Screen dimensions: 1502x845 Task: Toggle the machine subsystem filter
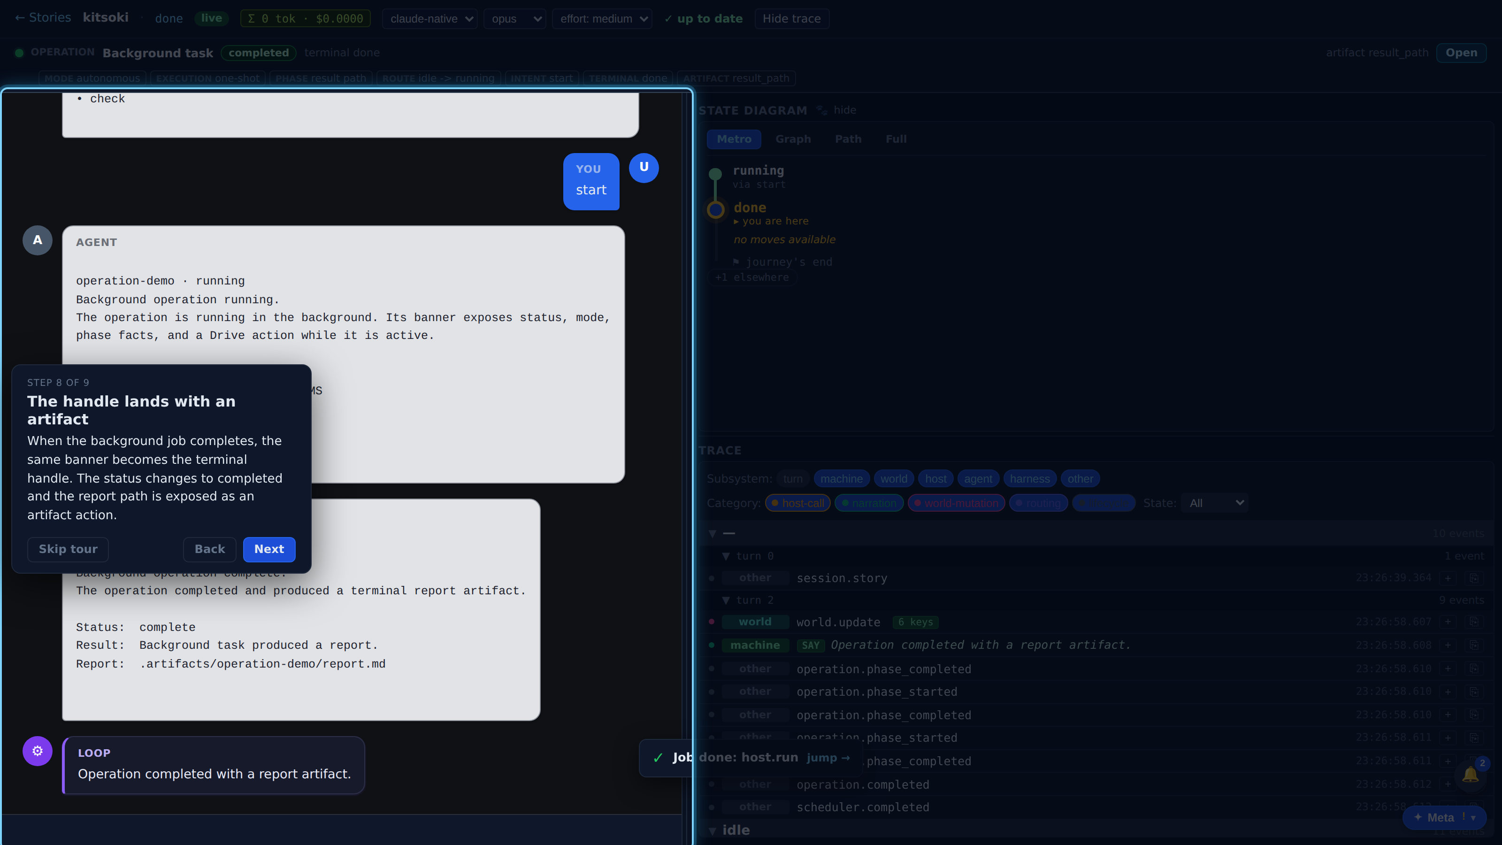click(x=842, y=479)
